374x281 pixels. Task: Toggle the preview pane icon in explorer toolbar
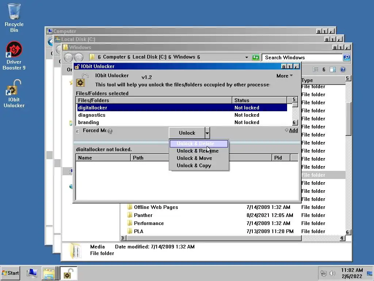pos(332,70)
